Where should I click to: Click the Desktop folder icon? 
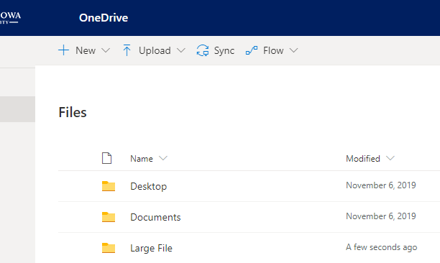pyautogui.click(x=109, y=186)
